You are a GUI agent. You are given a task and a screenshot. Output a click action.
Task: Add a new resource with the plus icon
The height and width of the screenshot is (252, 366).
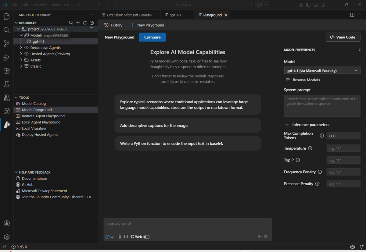(x=78, y=23)
